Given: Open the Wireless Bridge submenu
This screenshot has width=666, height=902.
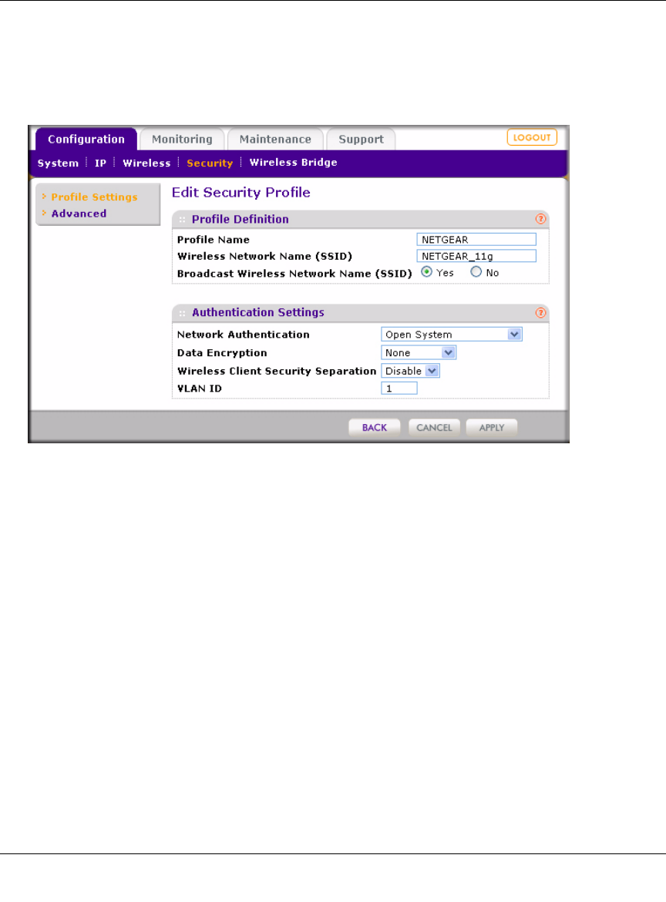Looking at the screenshot, I should point(294,163).
